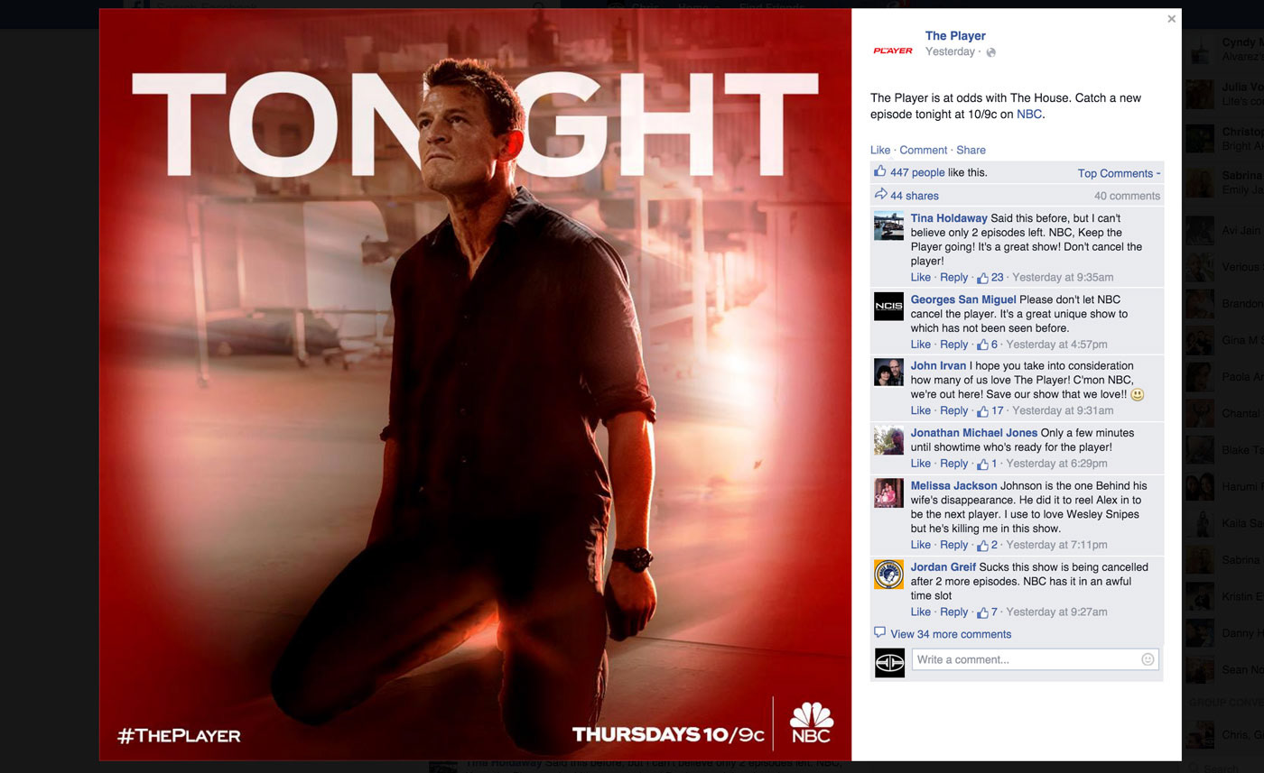Click thumbs-up count on Tina Holdaway's comment

coord(990,278)
